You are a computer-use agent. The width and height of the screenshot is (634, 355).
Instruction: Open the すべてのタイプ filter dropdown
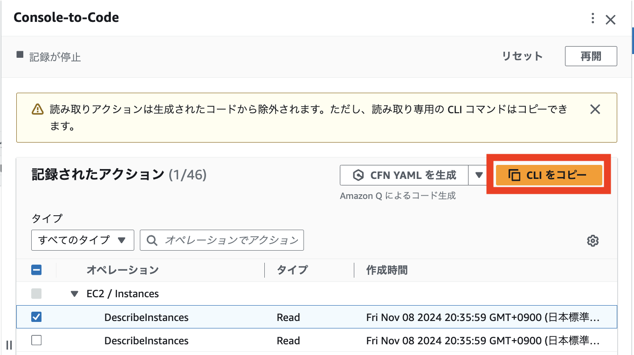coord(83,240)
